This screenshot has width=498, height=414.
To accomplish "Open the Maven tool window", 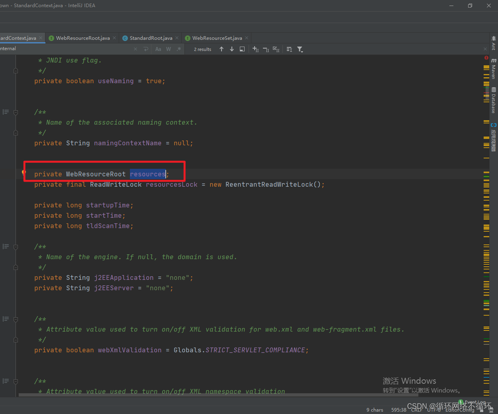I will (x=494, y=70).
